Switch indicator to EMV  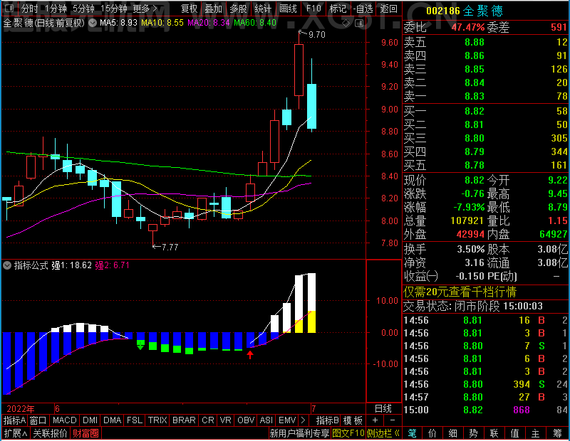pos(287,420)
